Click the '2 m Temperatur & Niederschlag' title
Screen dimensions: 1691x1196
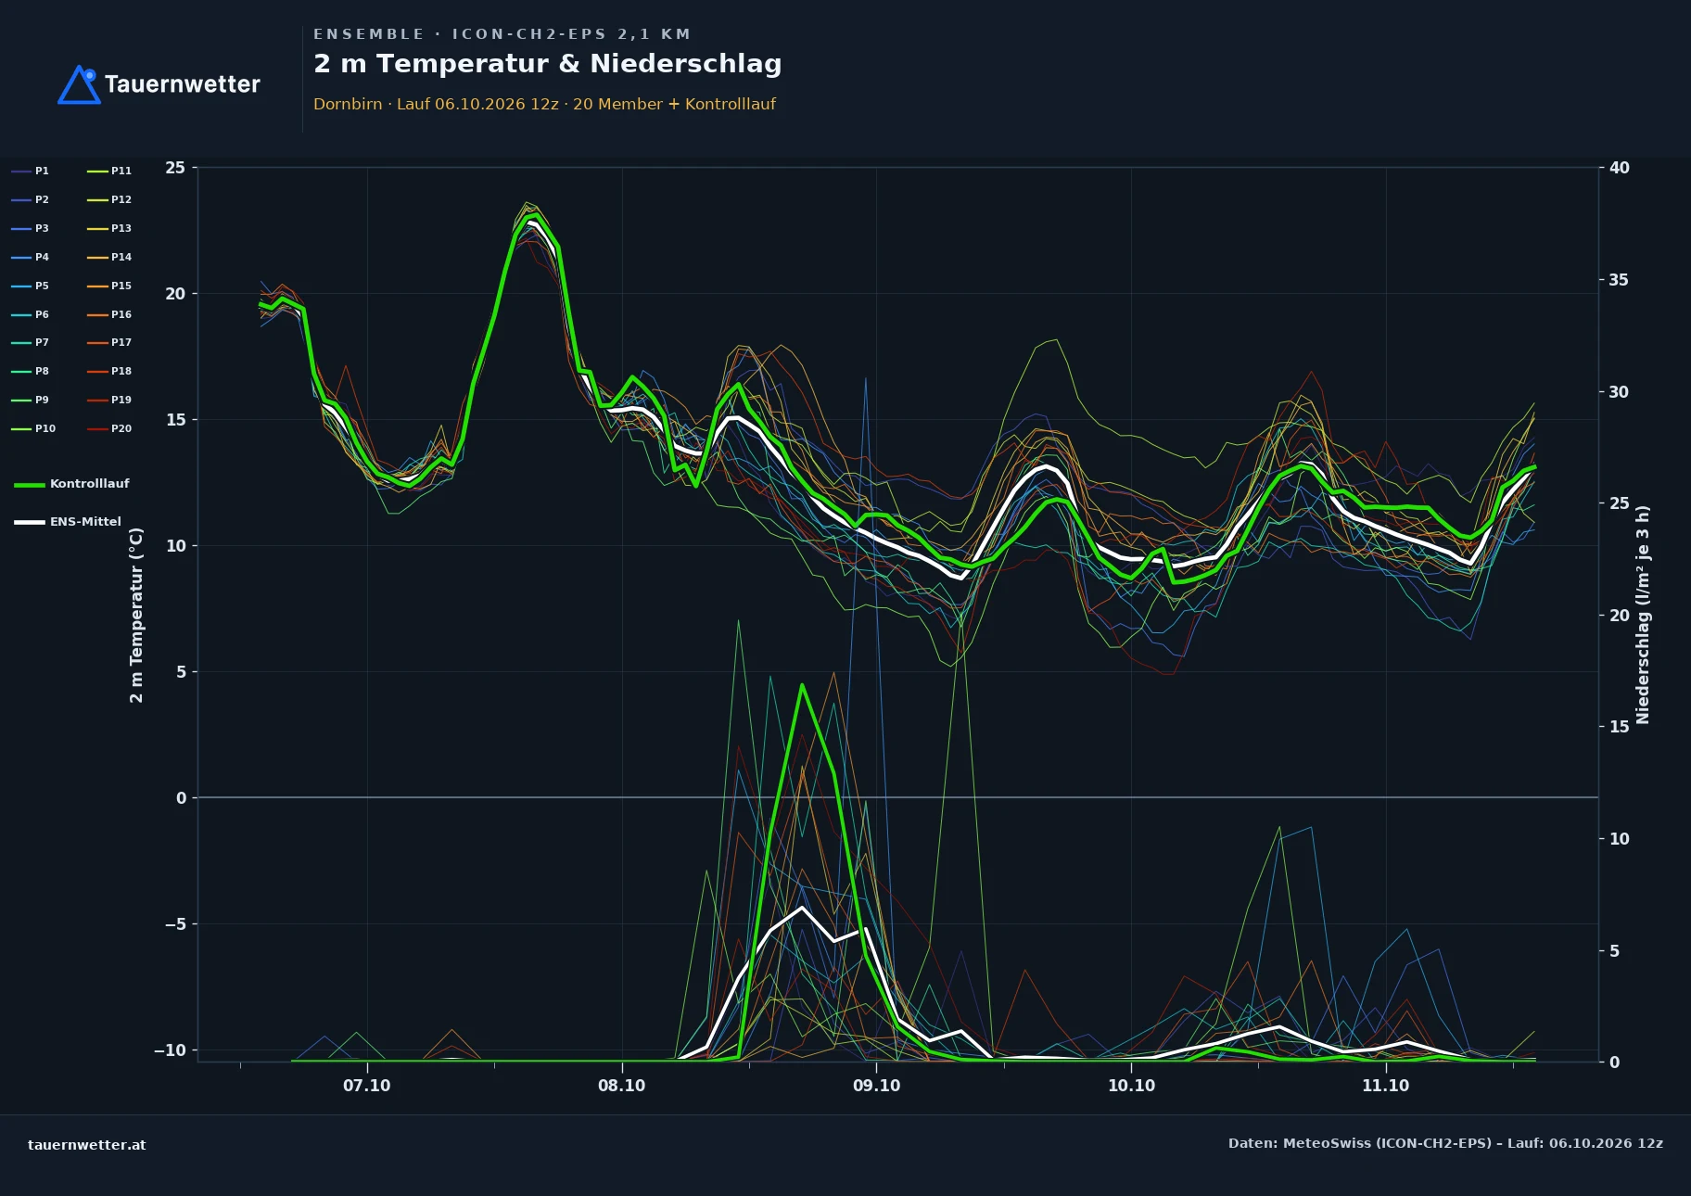coord(548,64)
